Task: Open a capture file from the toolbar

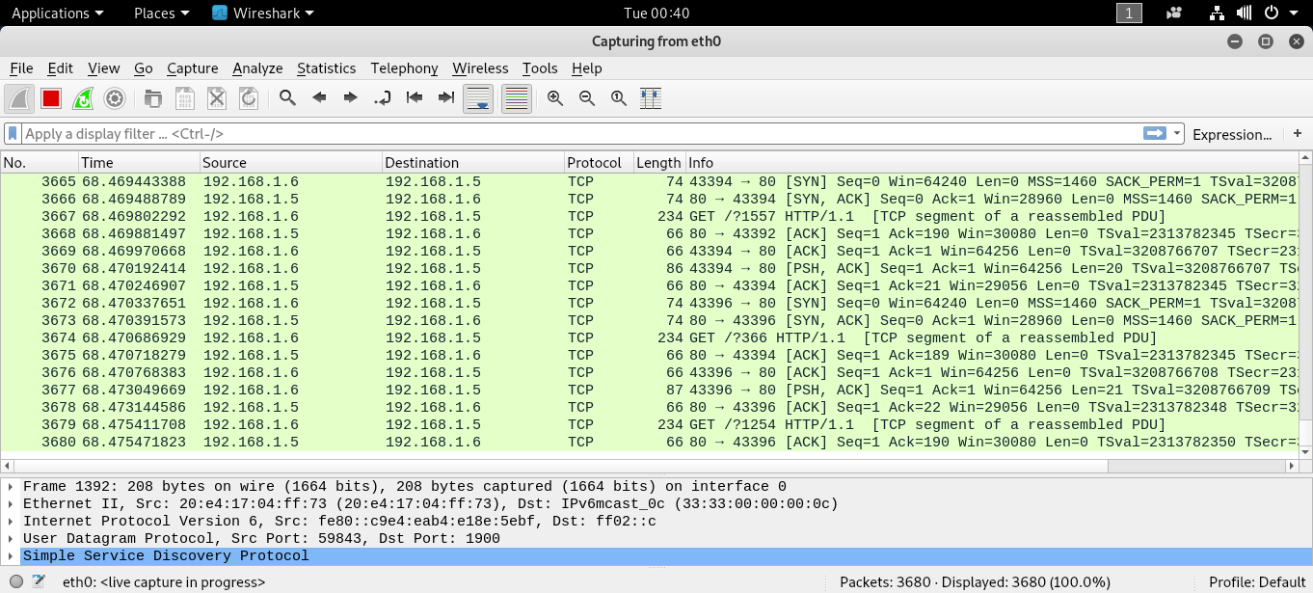Action: click(152, 98)
